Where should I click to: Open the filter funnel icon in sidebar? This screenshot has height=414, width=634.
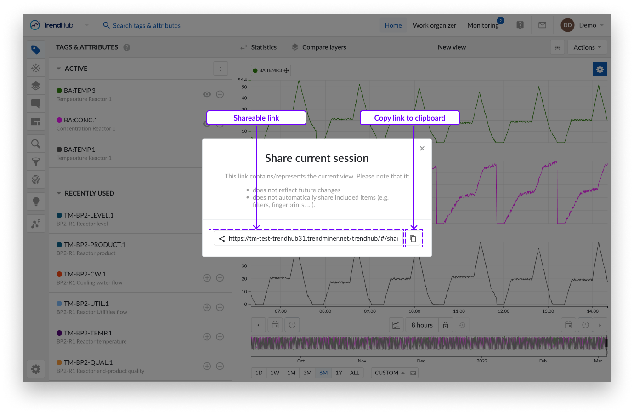coord(36,162)
